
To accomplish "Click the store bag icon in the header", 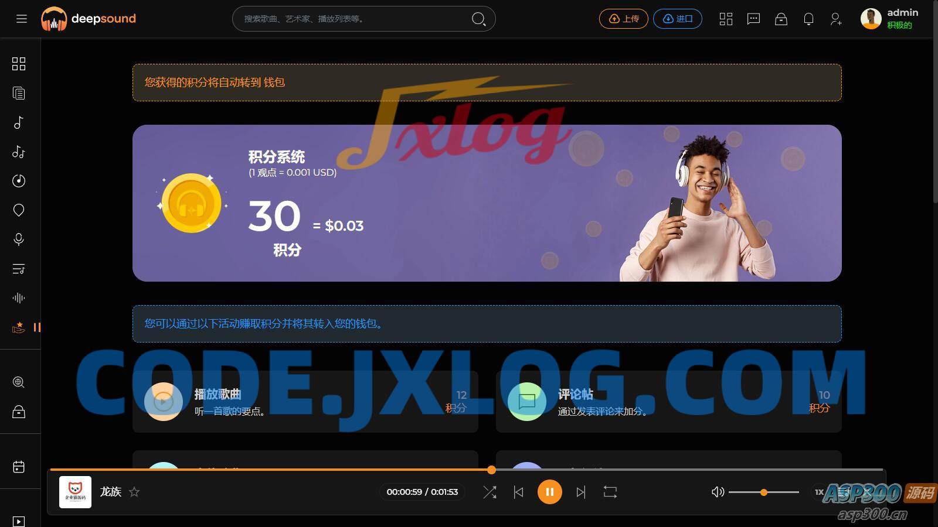I will click(x=781, y=19).
